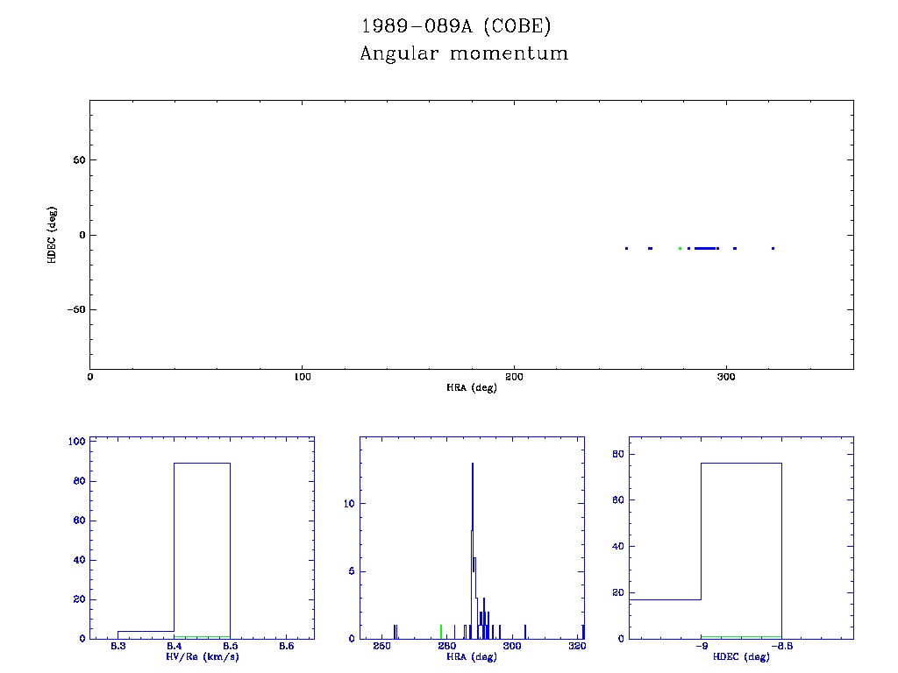Select the 'Angular momentum' subtitle
Image resolution: width=898 pixels, height=673 pixels.
465,53
